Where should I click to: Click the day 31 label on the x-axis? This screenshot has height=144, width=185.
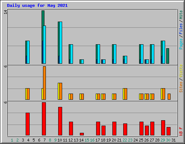coord(173,140)
